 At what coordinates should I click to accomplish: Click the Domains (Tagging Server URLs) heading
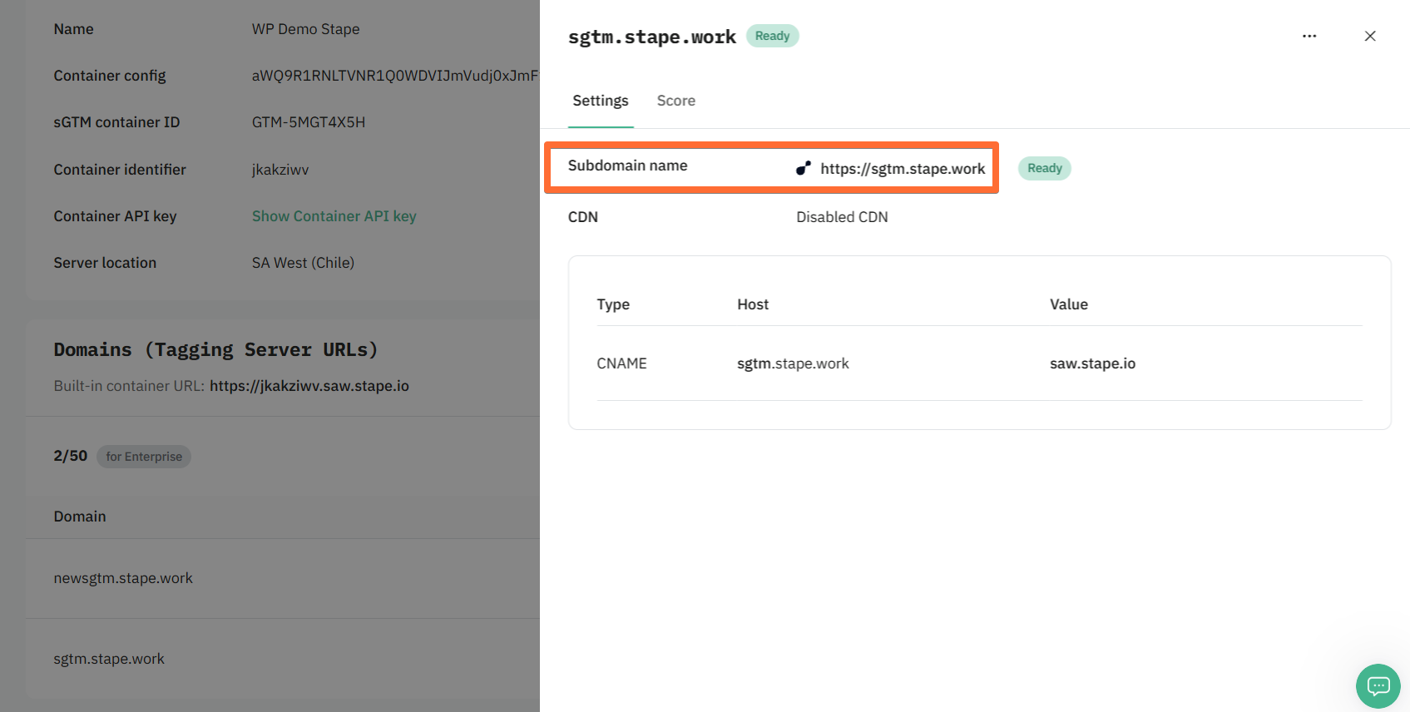pos(216,350)
